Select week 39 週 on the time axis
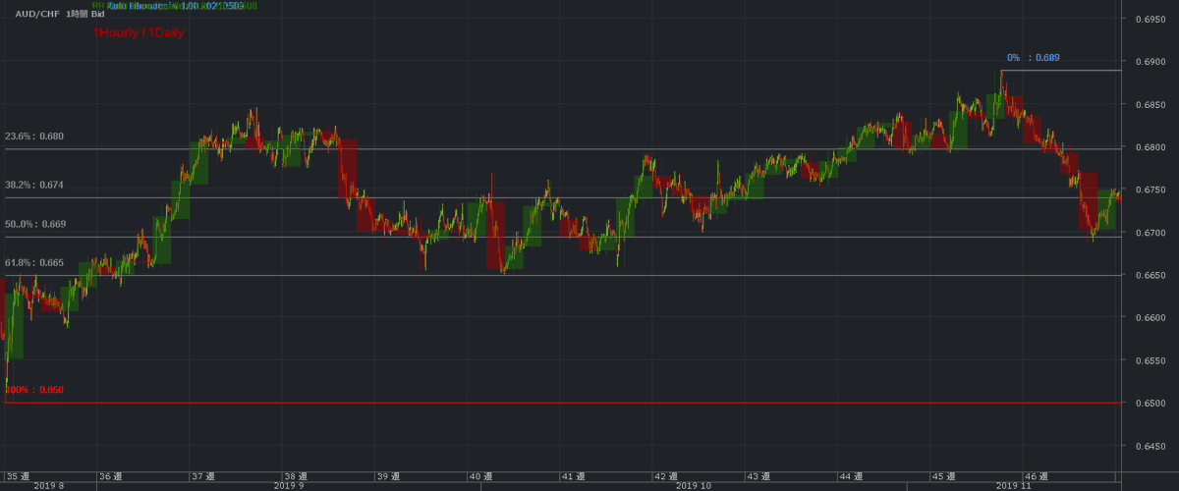The height and width of the screenshot is (491, 1179). tap(388, 476)
